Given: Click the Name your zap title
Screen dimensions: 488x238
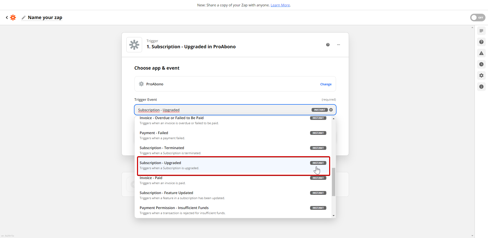Looking at the screenshot, I should coord(45,18).
